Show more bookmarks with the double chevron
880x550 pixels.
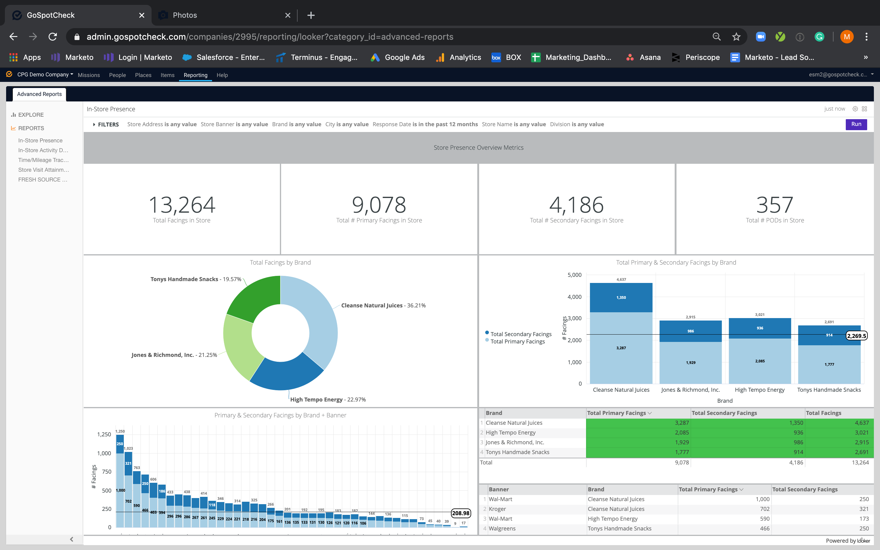click(x=866, y=57)
